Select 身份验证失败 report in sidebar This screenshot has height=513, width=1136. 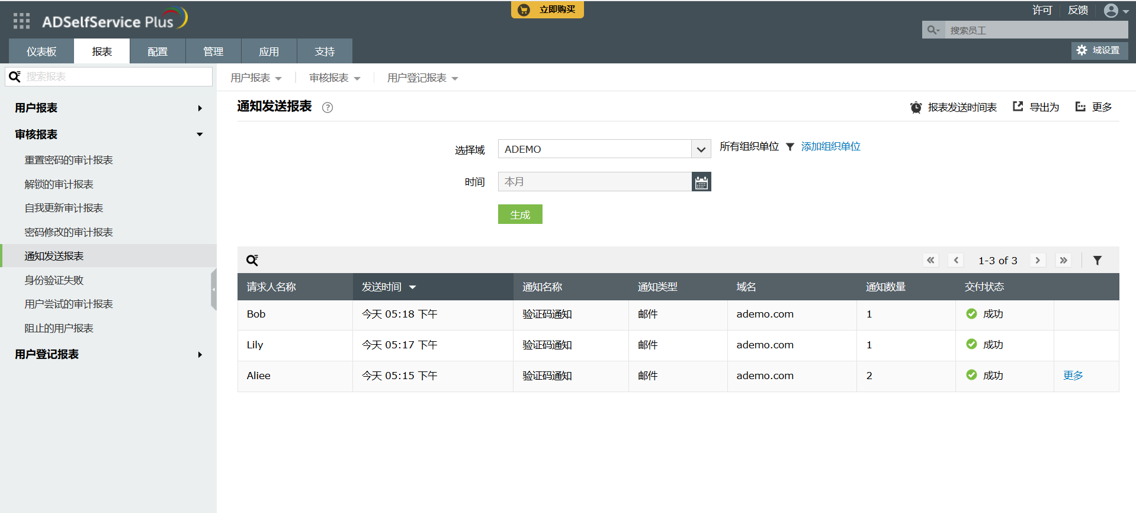tap(54, 280)
